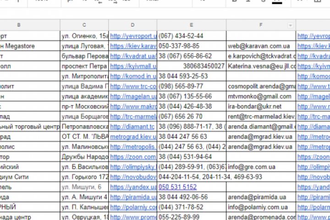Screen dimensions: 330x220
Task: Select the e.karpovich@tckvadrat email cell
Action: [261, 56]
